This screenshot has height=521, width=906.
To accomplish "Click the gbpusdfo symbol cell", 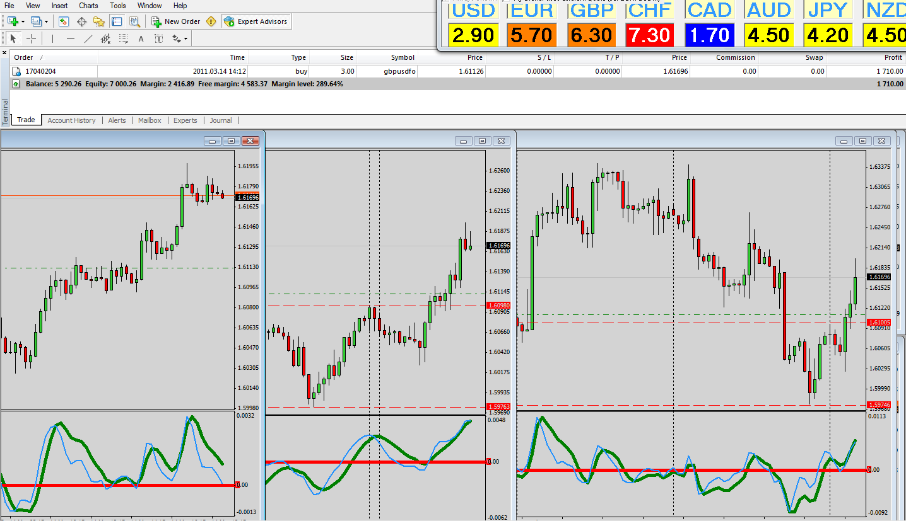I will pyautogui.click(x=399, y=71).
